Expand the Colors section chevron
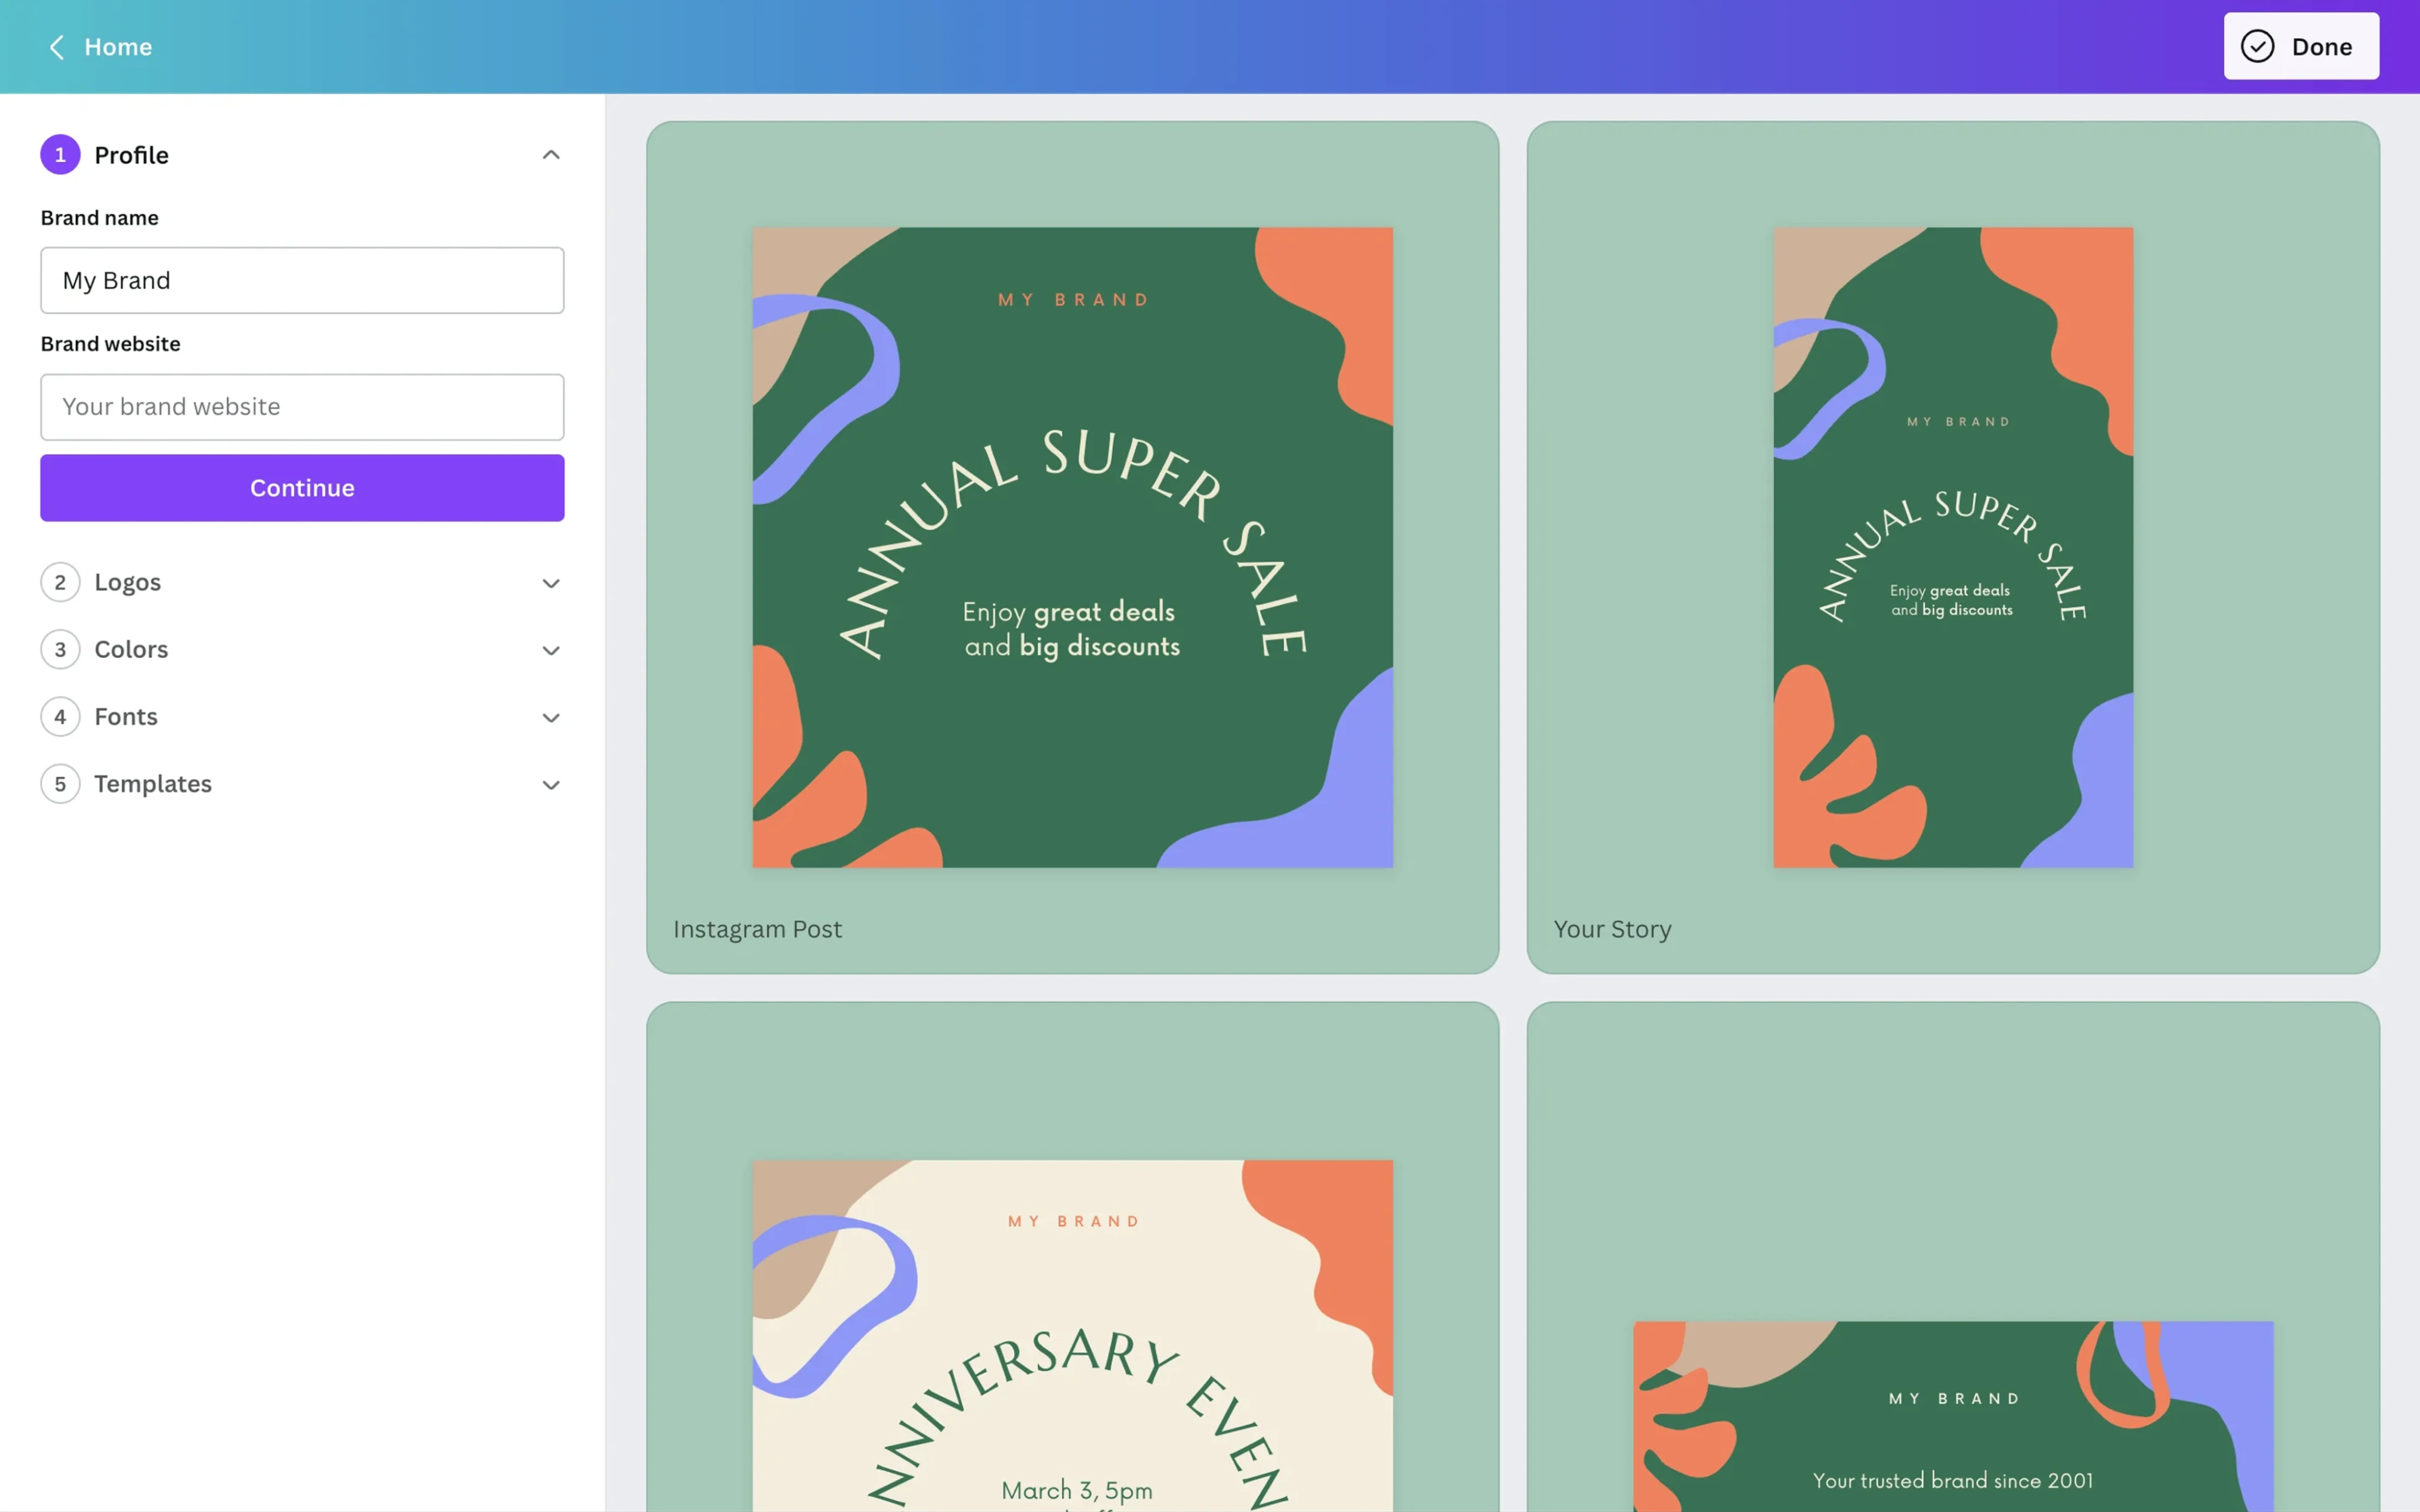2420x1512 pixels. pyautogui.click(x=551, y=650)
